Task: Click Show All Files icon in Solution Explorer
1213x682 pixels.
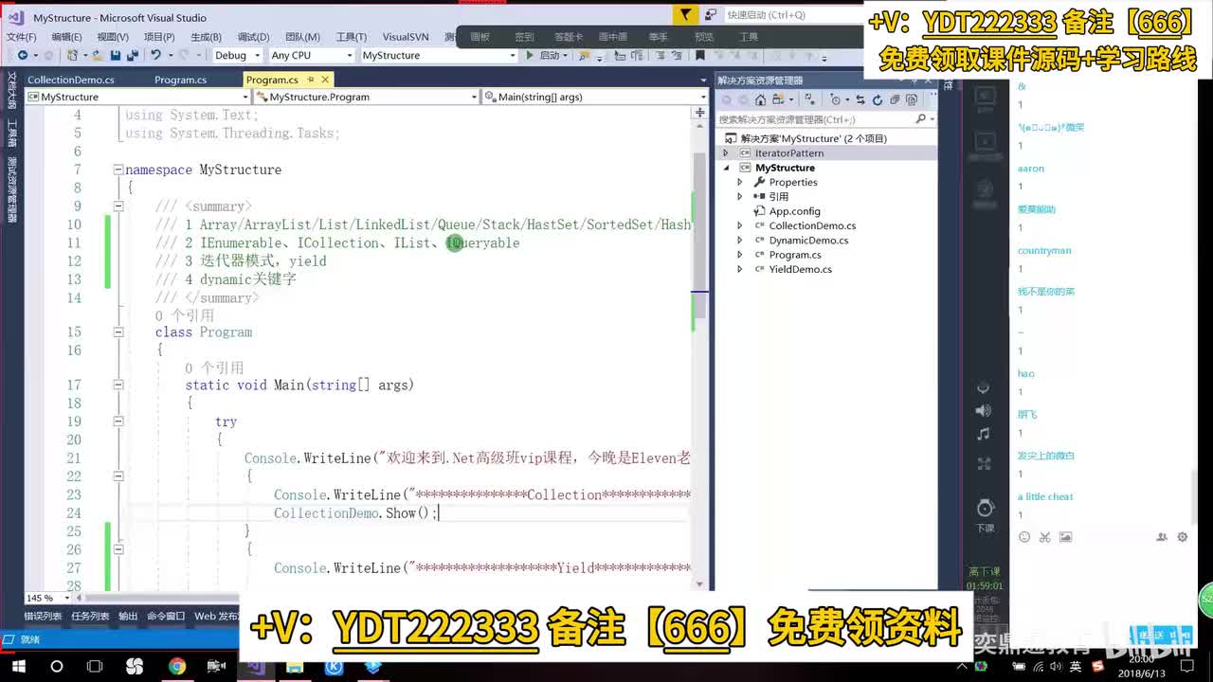Action: click(912, 99)
